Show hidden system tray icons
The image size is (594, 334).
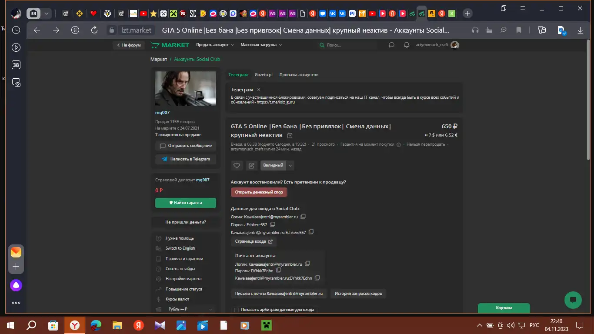click(480, 325)
